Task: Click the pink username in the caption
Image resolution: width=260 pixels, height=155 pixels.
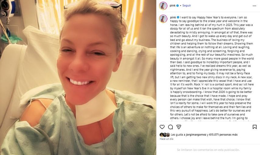Action: tap(173, 17)
